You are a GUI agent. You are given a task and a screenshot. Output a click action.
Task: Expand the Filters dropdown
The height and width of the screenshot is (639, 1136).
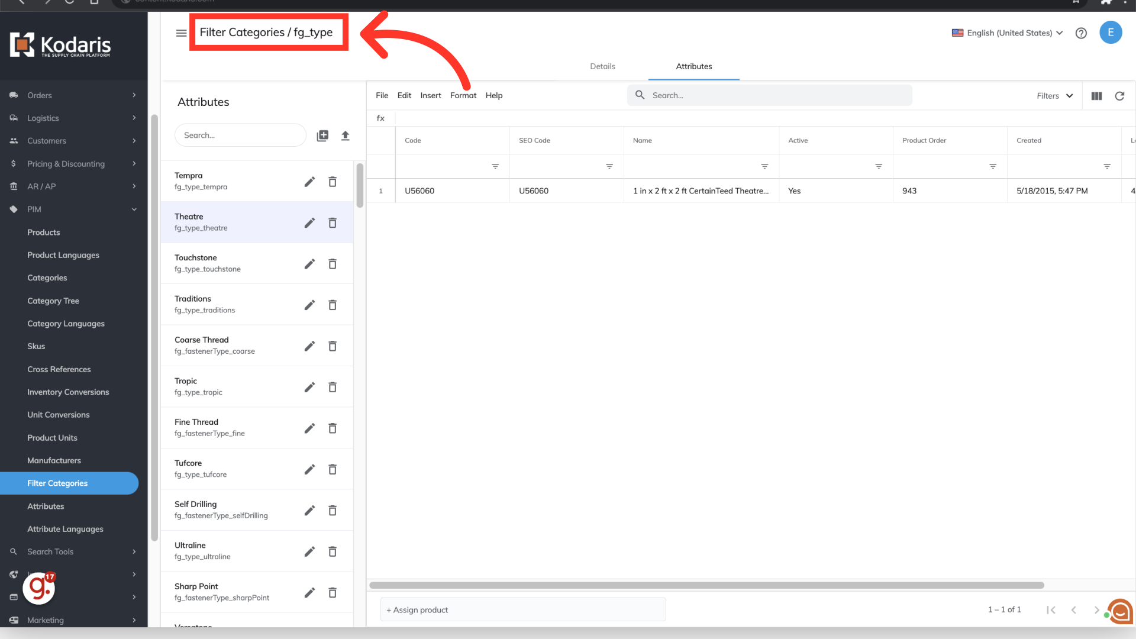click(x=1054, y=96)
